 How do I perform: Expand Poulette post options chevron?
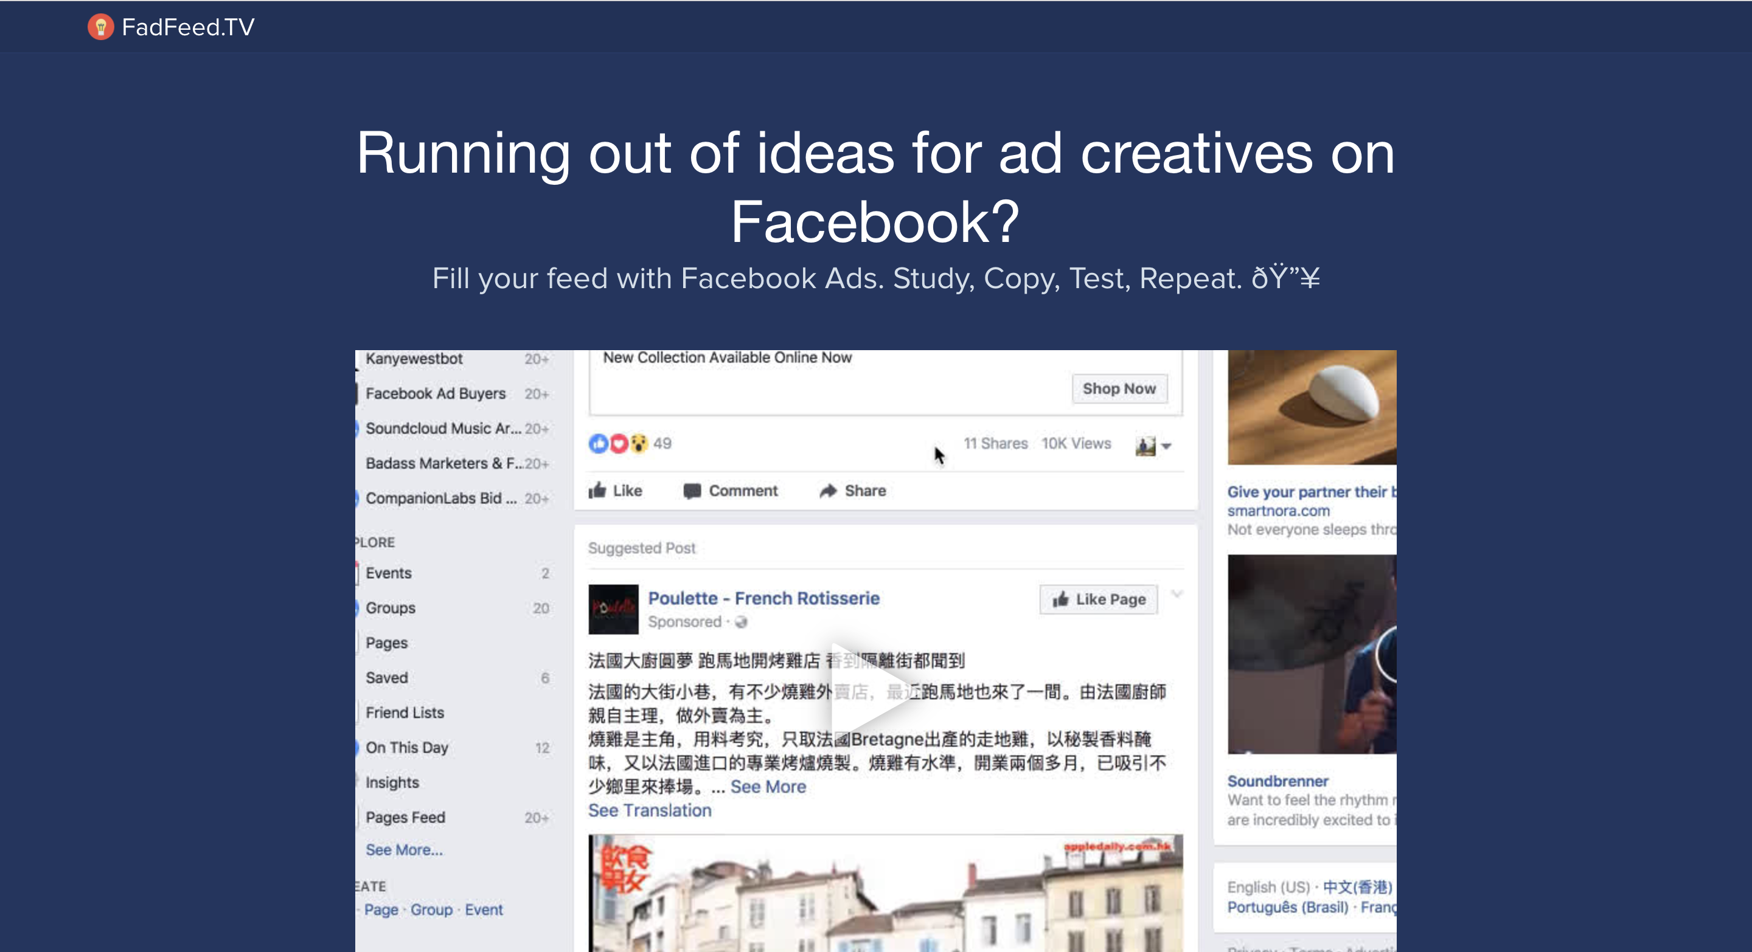point(1177,595)
